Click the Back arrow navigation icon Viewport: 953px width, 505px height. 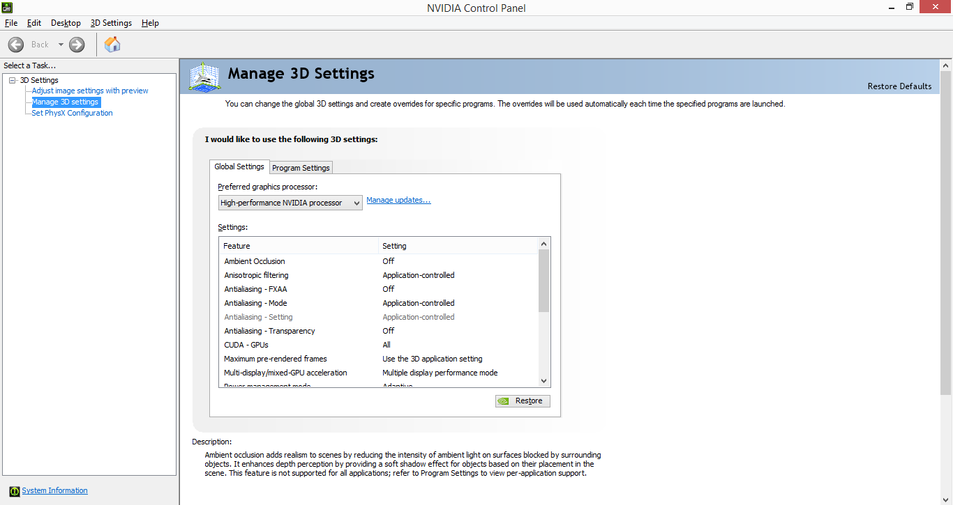[16, 45]
